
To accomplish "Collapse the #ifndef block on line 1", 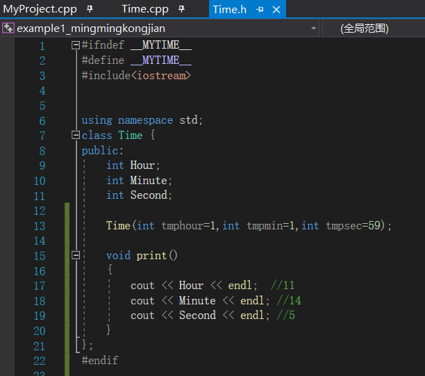I will 76,44.
